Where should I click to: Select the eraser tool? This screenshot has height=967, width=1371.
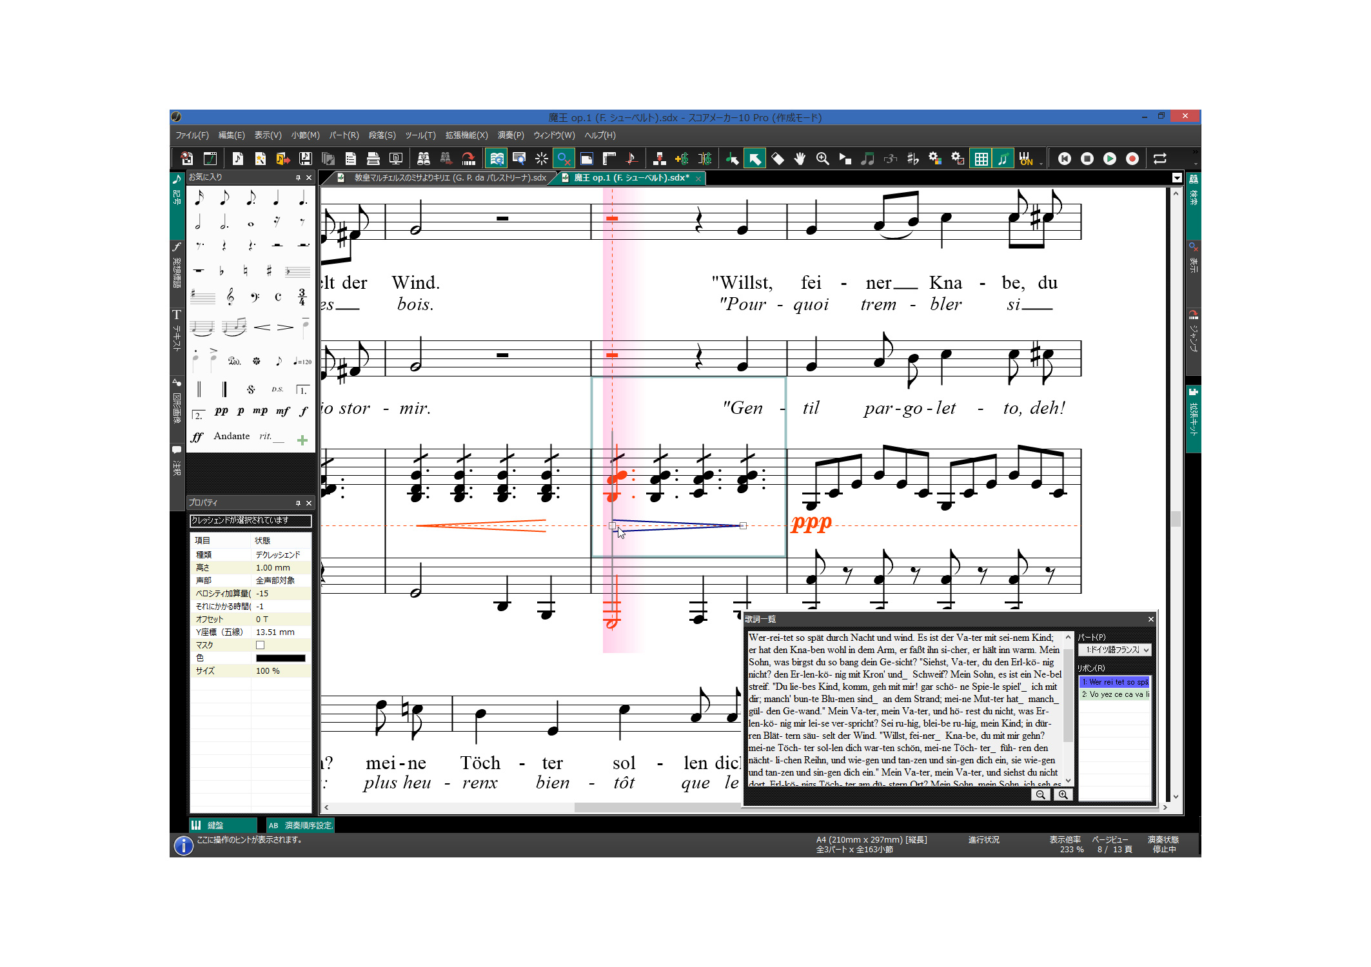pos(778,159)
